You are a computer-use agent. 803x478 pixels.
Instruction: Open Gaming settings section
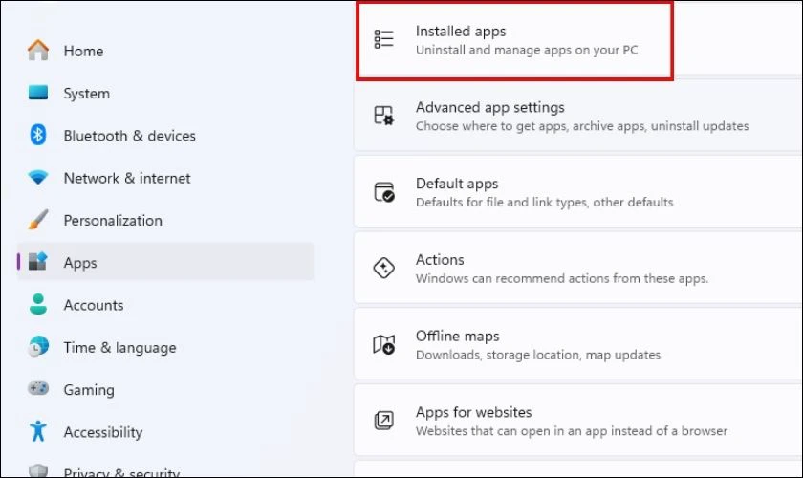pos(88,390)
